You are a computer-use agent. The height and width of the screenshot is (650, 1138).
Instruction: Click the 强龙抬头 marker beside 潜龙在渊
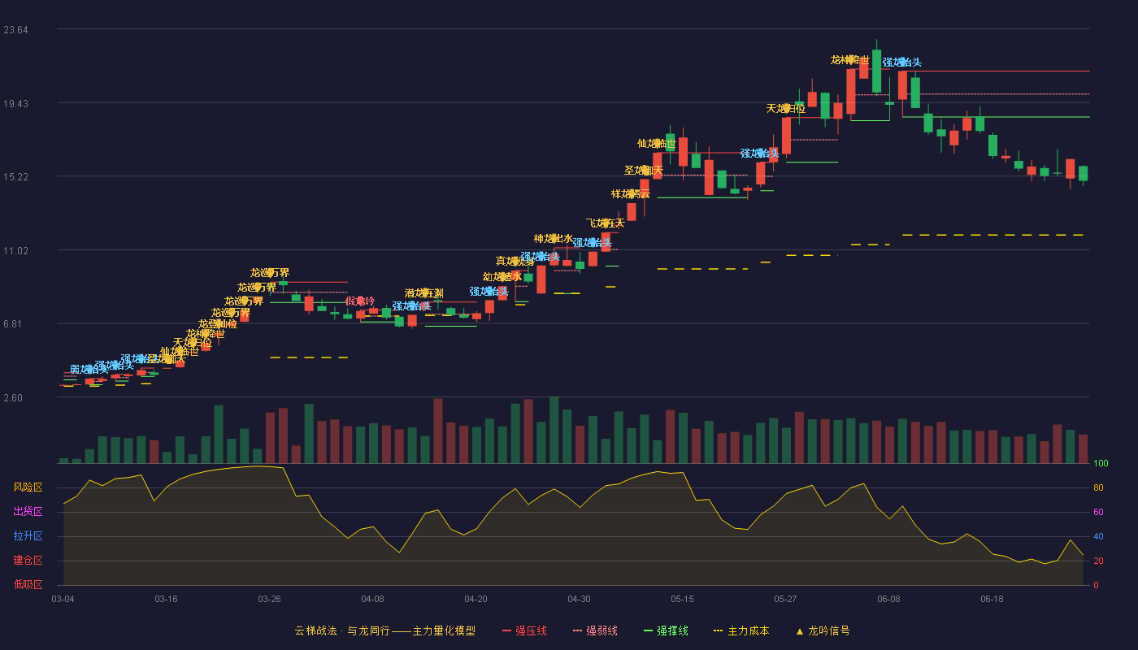pos(411,306)
